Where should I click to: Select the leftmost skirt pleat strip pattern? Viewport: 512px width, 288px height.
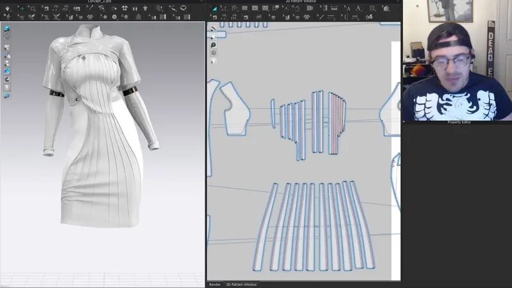[x=264, y=228]
